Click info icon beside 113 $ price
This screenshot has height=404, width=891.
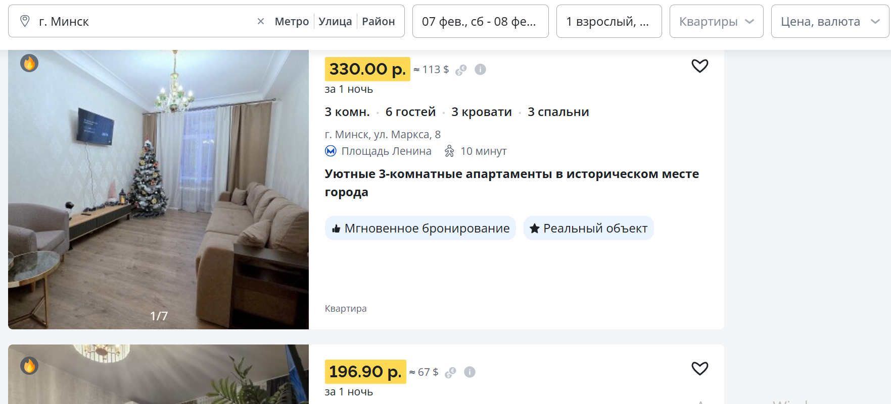click(480, 70)
